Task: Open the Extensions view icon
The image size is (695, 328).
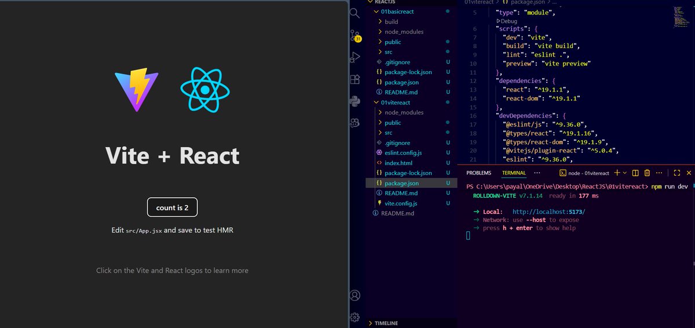Action: point(355,79)
